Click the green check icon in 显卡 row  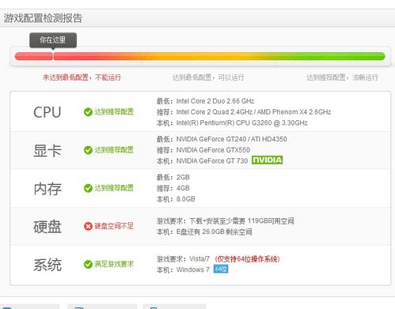[88, 150]
